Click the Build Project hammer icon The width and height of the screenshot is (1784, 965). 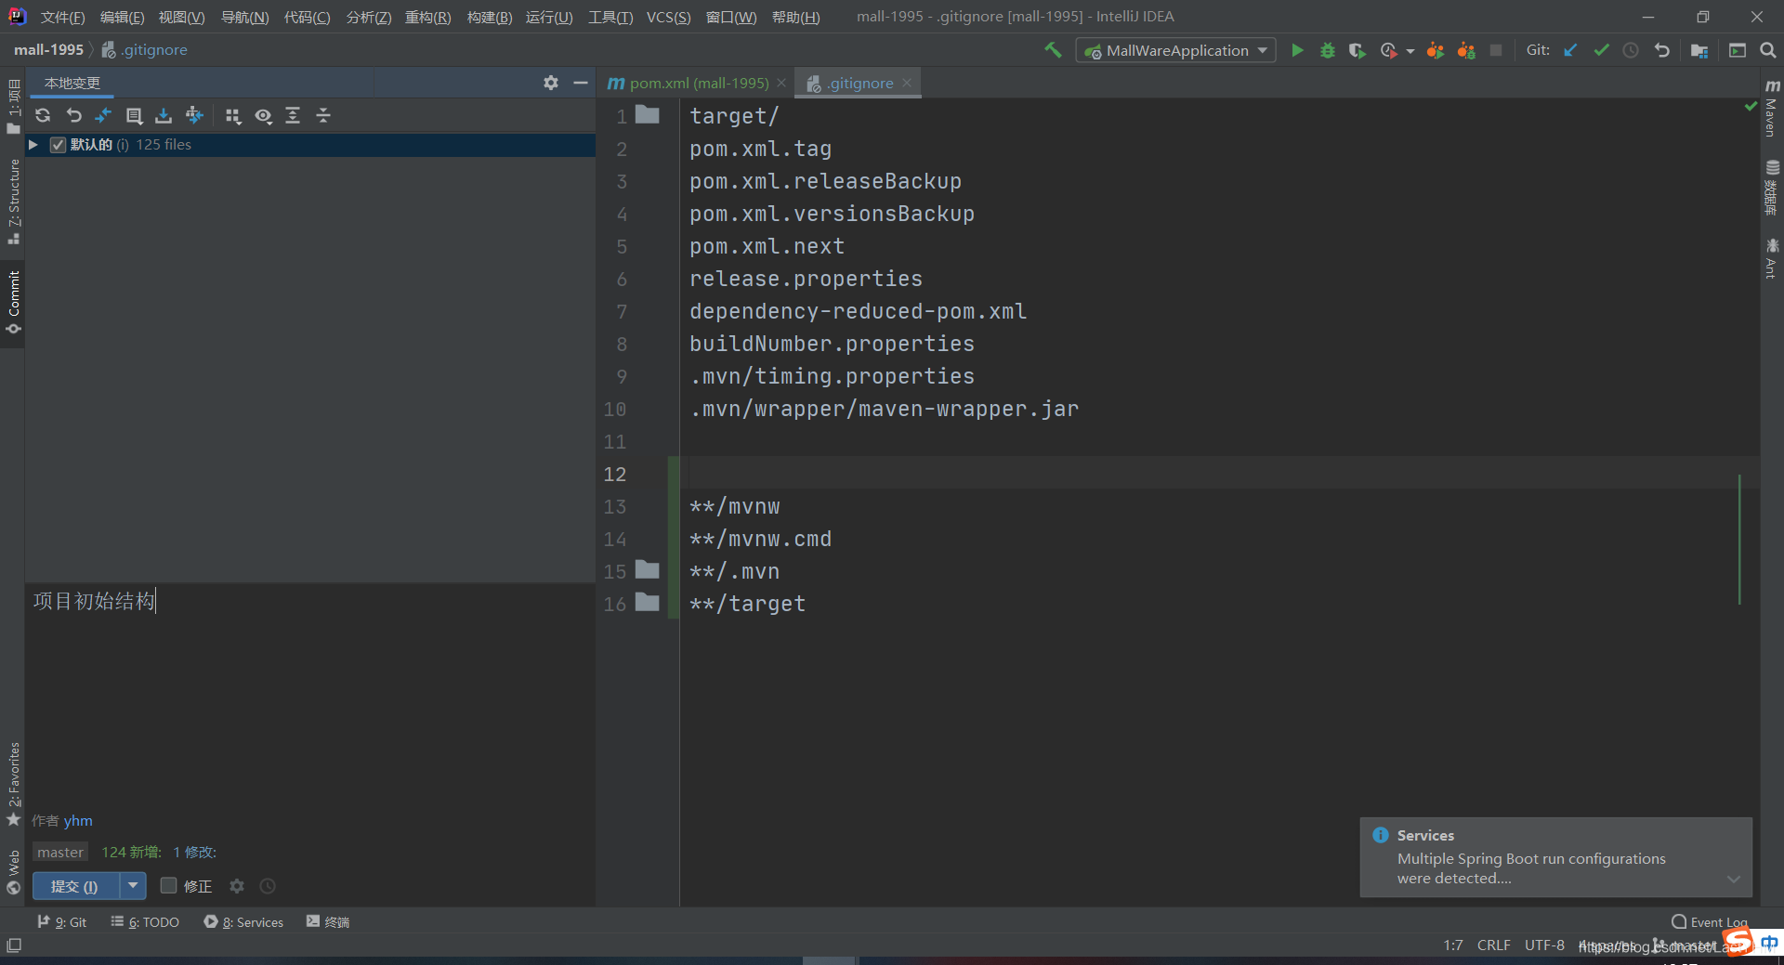tap(1053, 50)
